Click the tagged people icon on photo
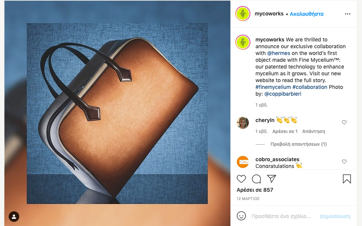The height and width of the screenshot is (226, 362). pyautogui.click(x=14, y=217)
